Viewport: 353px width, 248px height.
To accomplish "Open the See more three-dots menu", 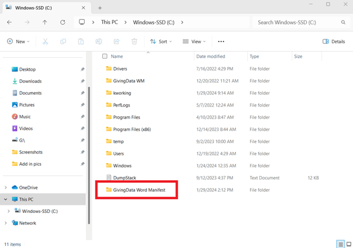I will click(x=221, y=42).
